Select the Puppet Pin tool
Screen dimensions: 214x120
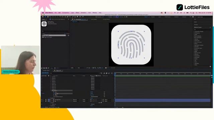click(x=83, y=17)
